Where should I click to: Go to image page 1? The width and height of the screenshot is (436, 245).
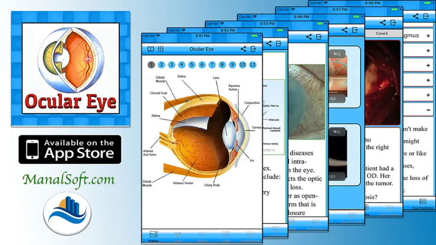(151, 65)
